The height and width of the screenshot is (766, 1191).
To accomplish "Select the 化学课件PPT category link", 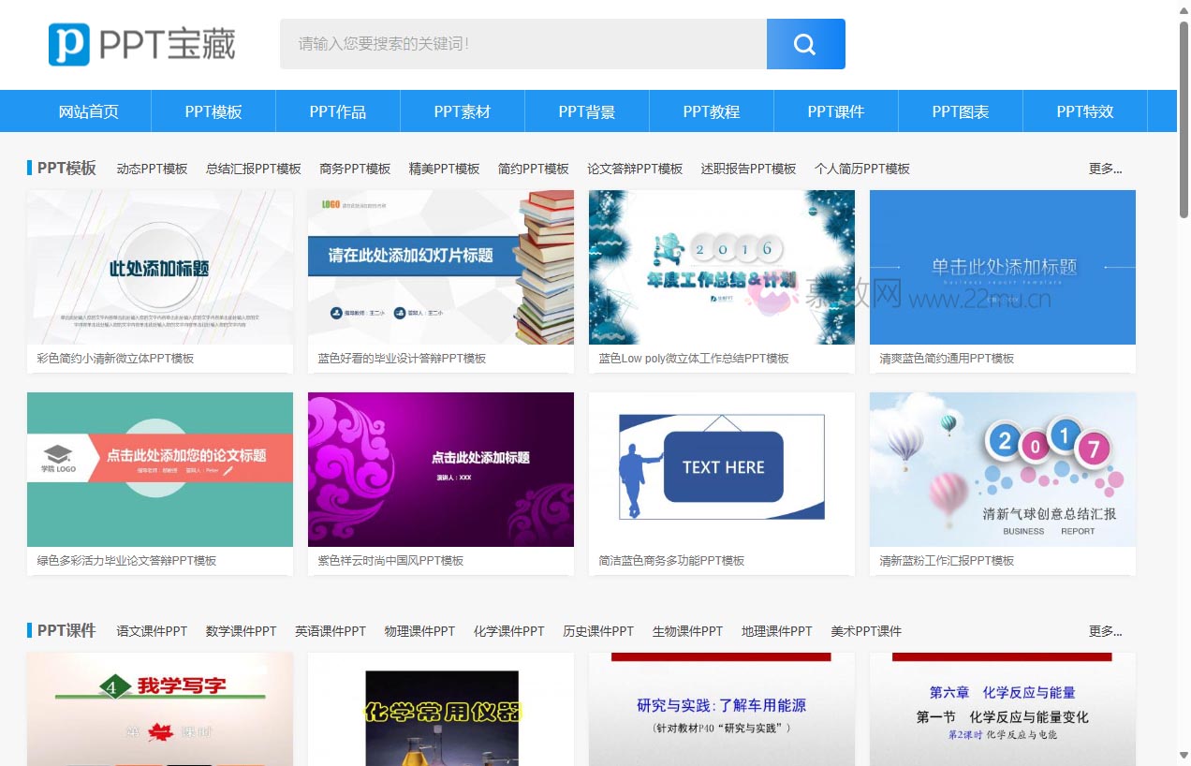I will coord(508,631).
